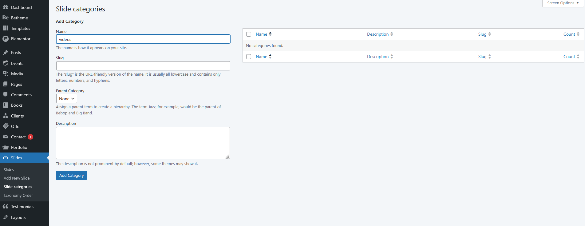The image size is (585, 226).
Task: Check the select-all checkbox in table footer
Action: (x=249, y=57)
